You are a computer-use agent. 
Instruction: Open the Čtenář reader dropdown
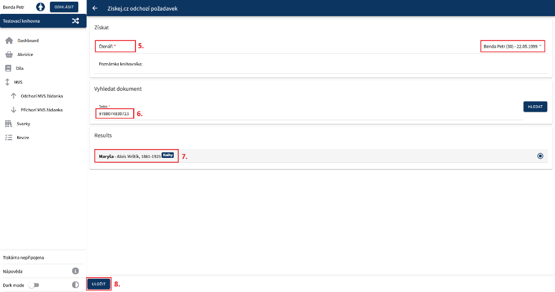coord(513,47)
